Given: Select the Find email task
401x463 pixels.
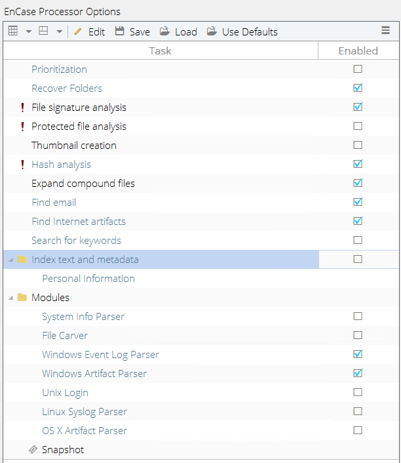Looking at the screenshot, I should (54, 202).
